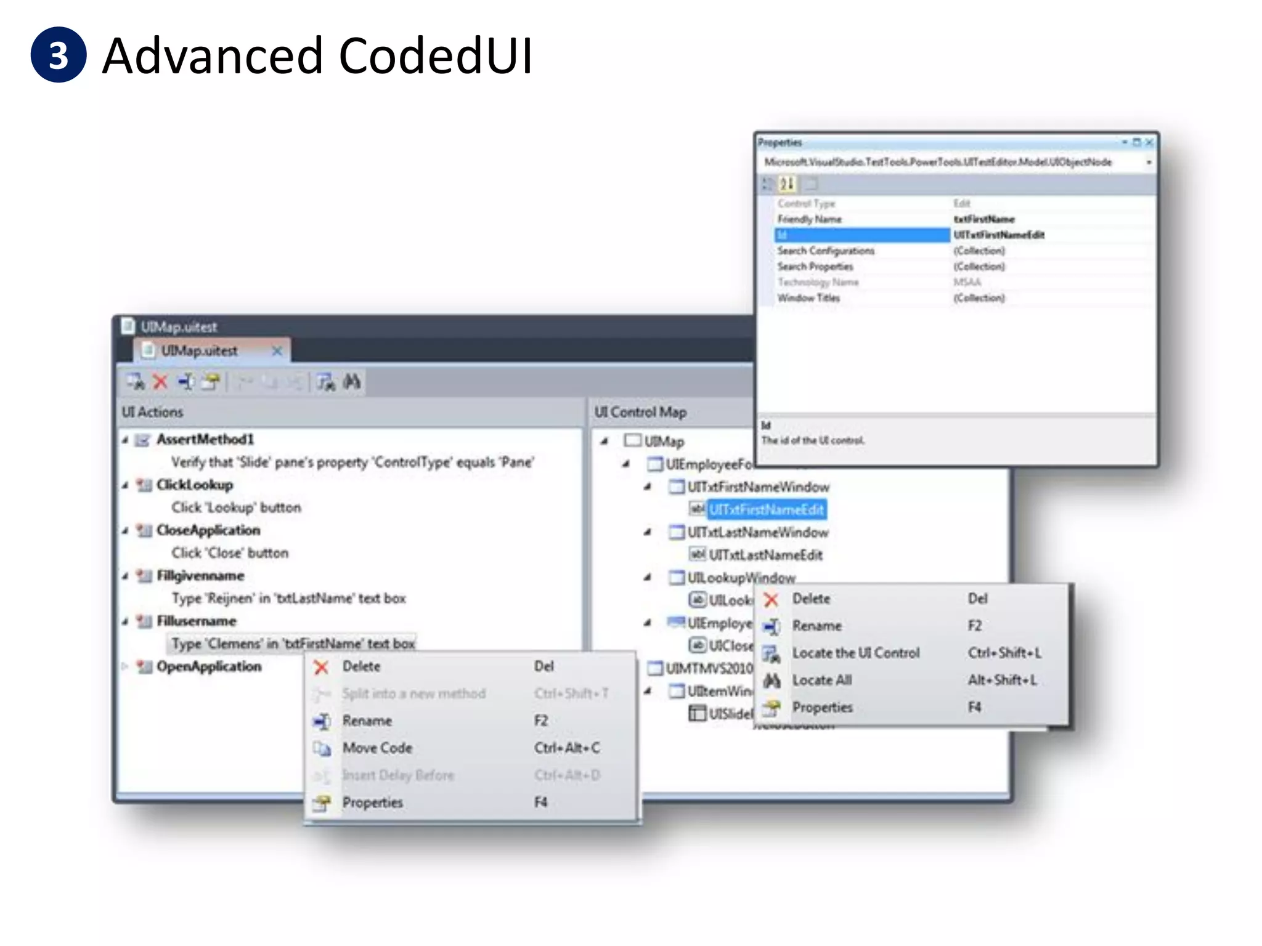
Task: Click the file icon on the UIMap.uitest tab
Action: 148,350
